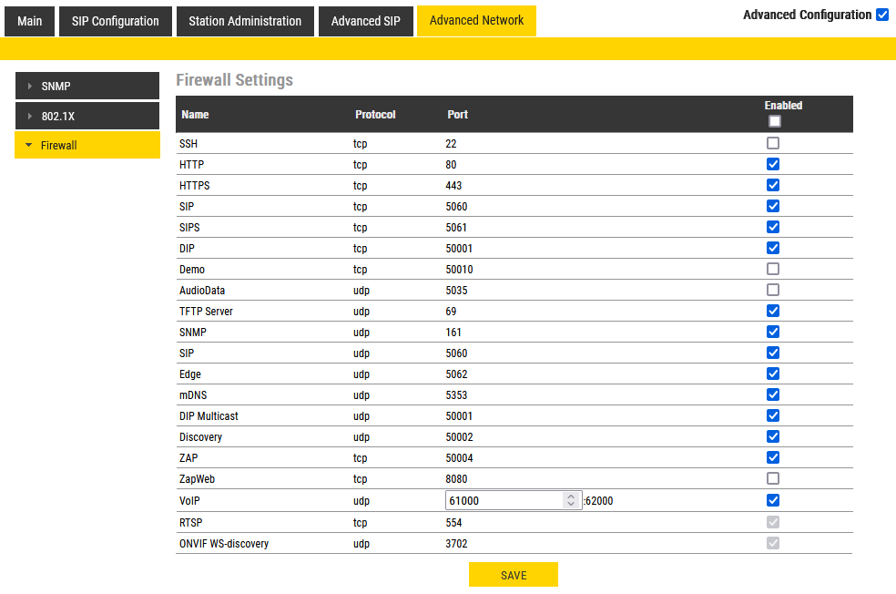
Task: Toggle the AudioData udp checkbox
Action: pos(773,290)
